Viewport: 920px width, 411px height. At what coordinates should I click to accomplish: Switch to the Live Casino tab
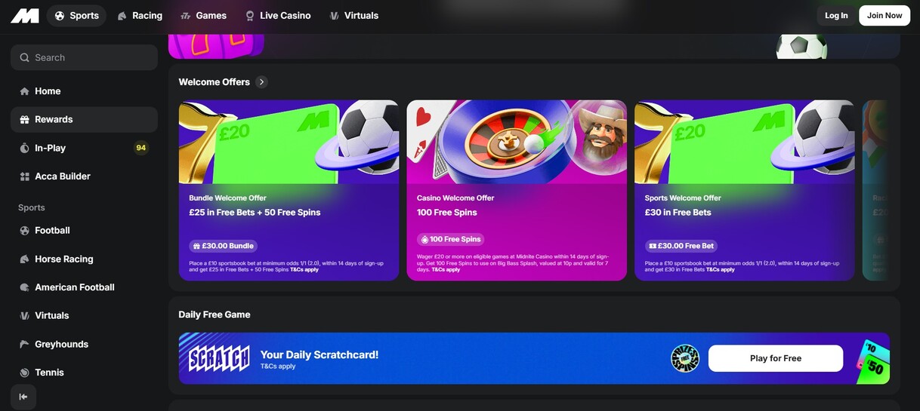tap(277, 16)
